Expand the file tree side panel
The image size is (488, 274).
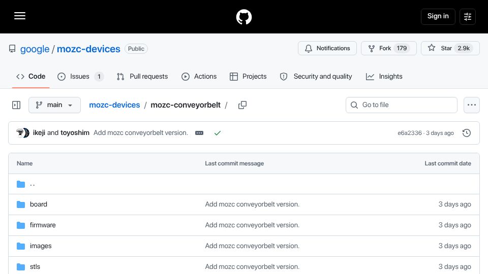click(x=16, y=105)
